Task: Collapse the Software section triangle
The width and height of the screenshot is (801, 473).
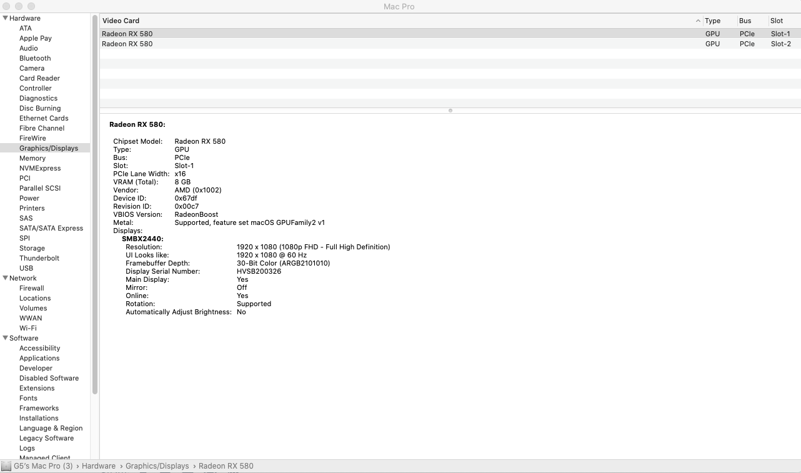Action: click(6, 338)
